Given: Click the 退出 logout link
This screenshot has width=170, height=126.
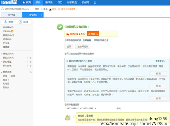Looking at the screenshot, I should 45,9.
